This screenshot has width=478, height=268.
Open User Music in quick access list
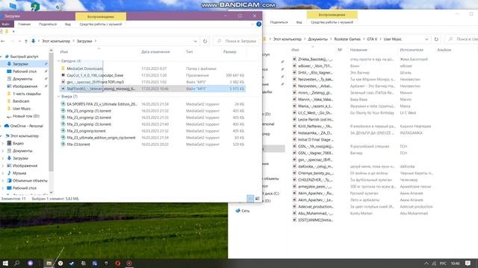pos(22,109)
